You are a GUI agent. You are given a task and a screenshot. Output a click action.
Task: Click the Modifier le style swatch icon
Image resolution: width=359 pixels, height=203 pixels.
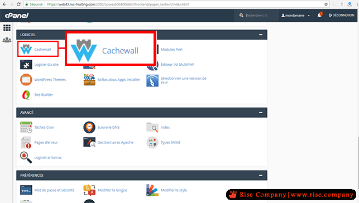click(x=152, y=190)
